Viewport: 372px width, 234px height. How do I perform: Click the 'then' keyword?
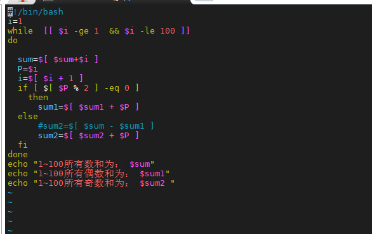tap(38, 97)
